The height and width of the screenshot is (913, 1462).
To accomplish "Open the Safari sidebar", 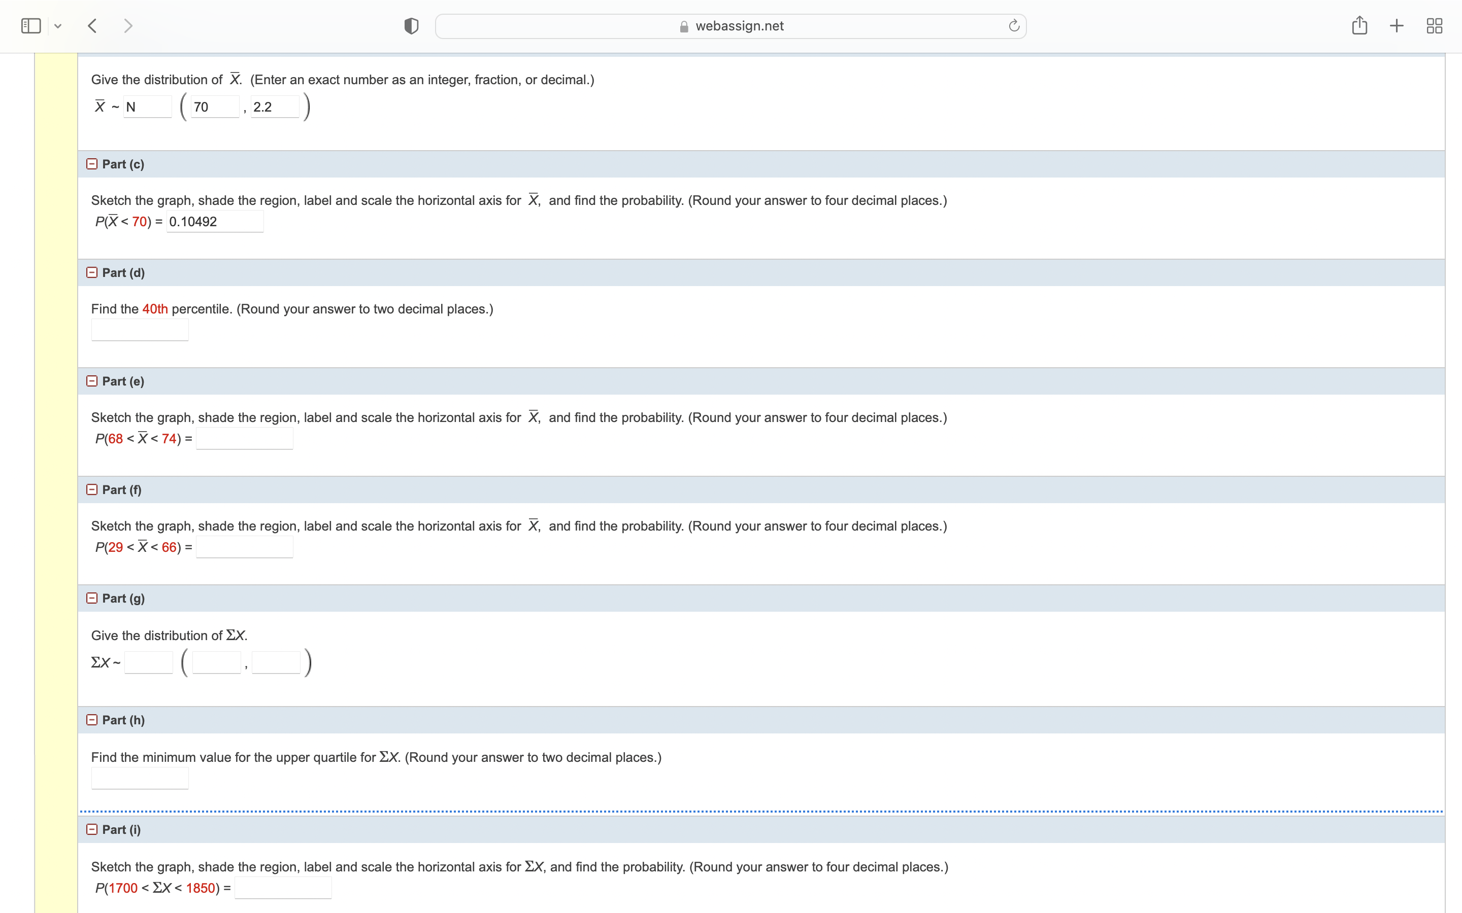I will [x=30, y=25].
